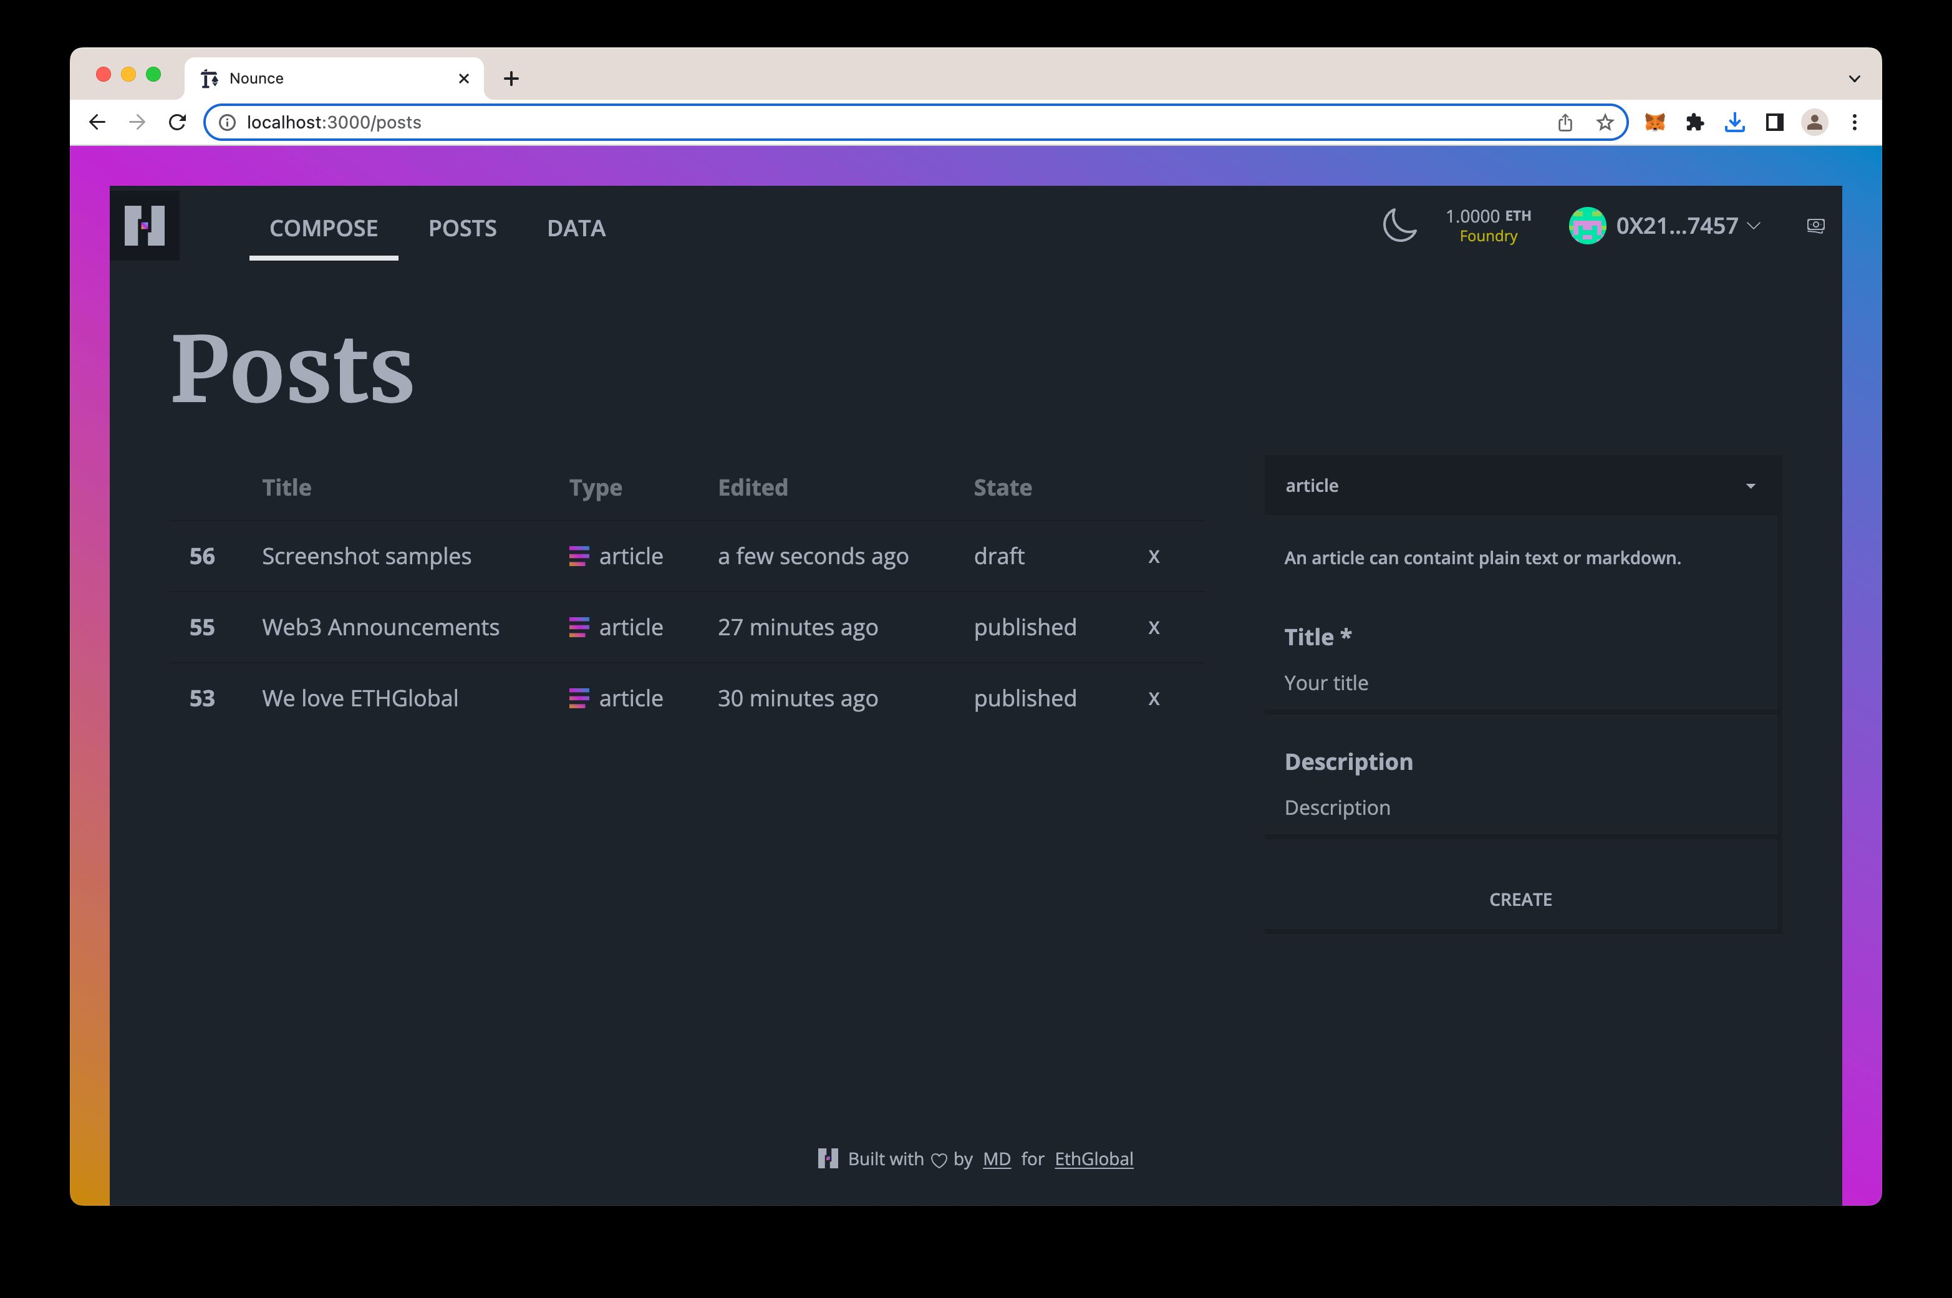1952x1298 pixels.
Task: Click the Description input field
Action: 1522,807
